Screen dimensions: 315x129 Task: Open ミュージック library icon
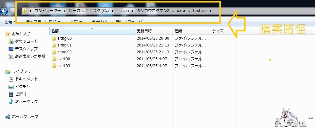tap(11, 102)
